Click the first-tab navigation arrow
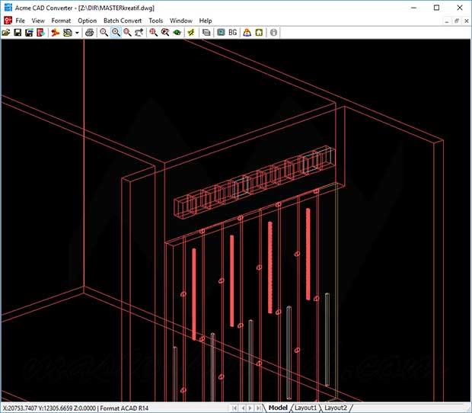The width and height of the screenshot is (472, 413). [234, 408]
